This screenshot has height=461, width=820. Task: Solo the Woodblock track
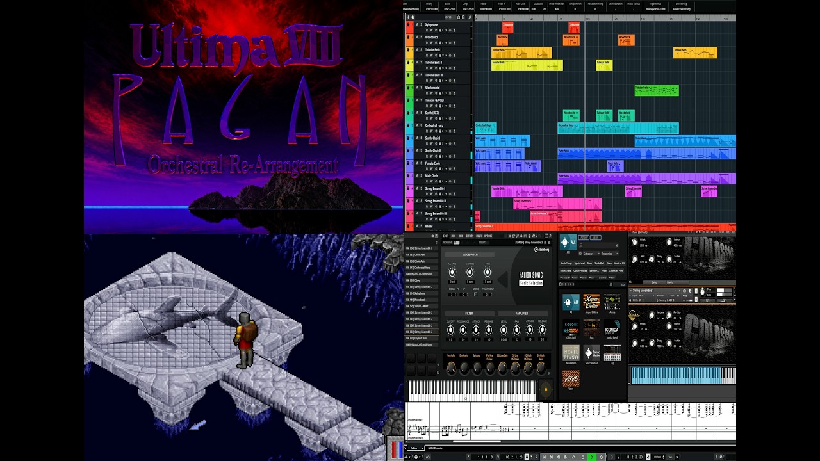(421, 37)
